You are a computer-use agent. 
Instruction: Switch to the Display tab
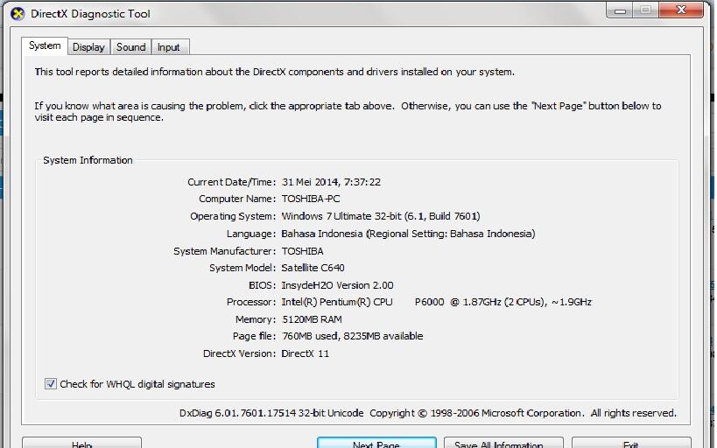tap(88, 46)
